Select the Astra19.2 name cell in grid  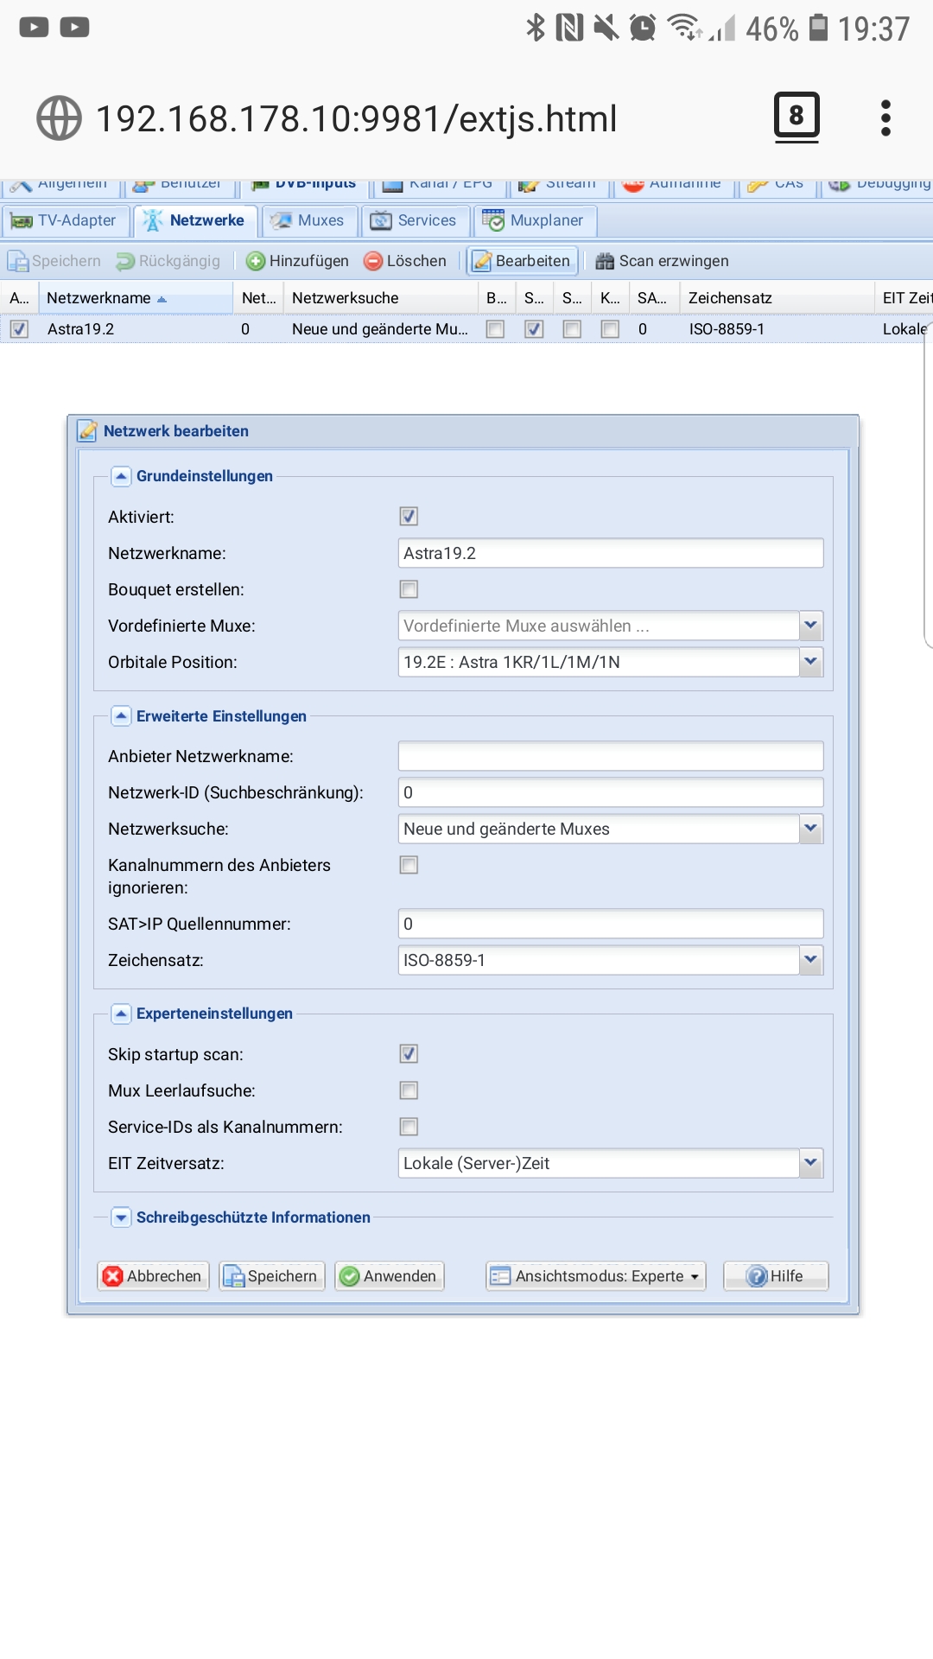point(136,329)
